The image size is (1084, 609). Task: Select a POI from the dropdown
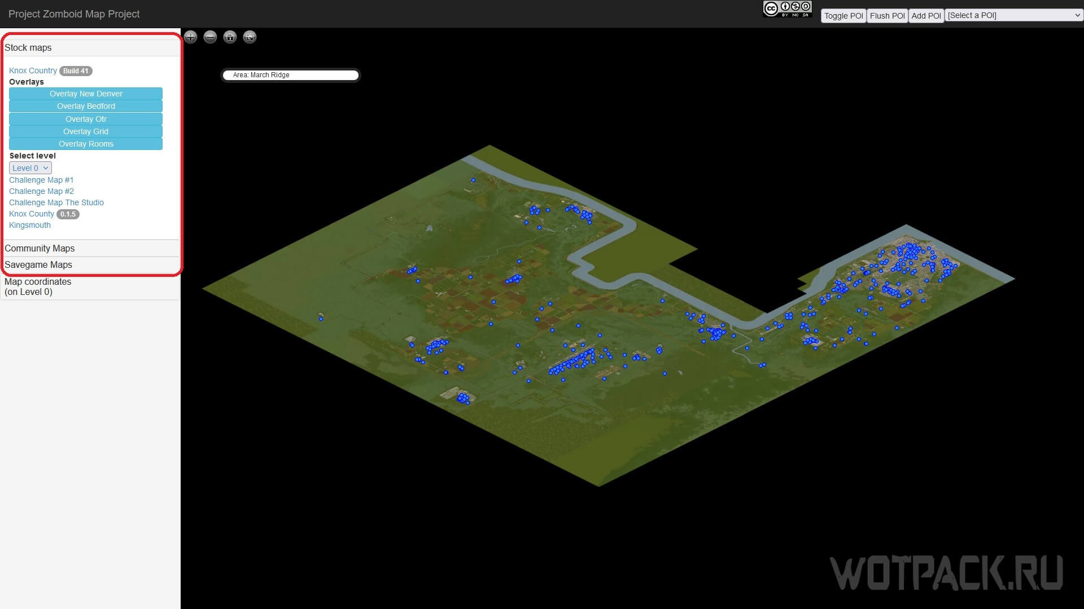[1014, 15]
